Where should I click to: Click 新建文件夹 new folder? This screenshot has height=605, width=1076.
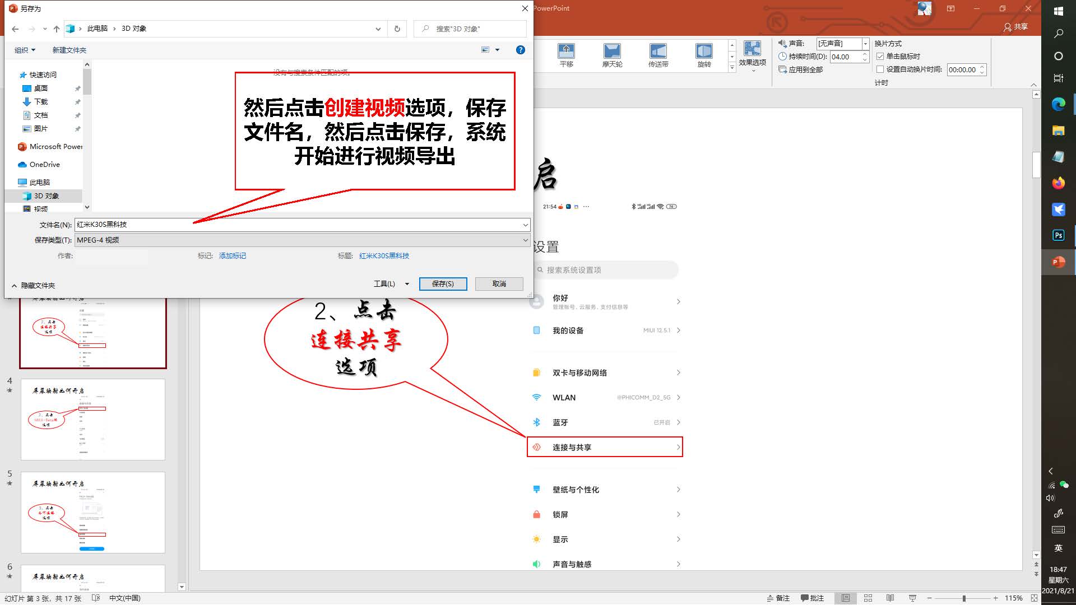[69, 50]
